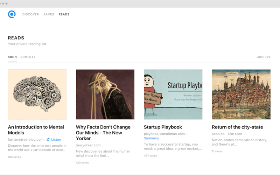Click 'New discoveries about the human mind' description
This screenshot has width=280, height=175.
pos(103,153)
